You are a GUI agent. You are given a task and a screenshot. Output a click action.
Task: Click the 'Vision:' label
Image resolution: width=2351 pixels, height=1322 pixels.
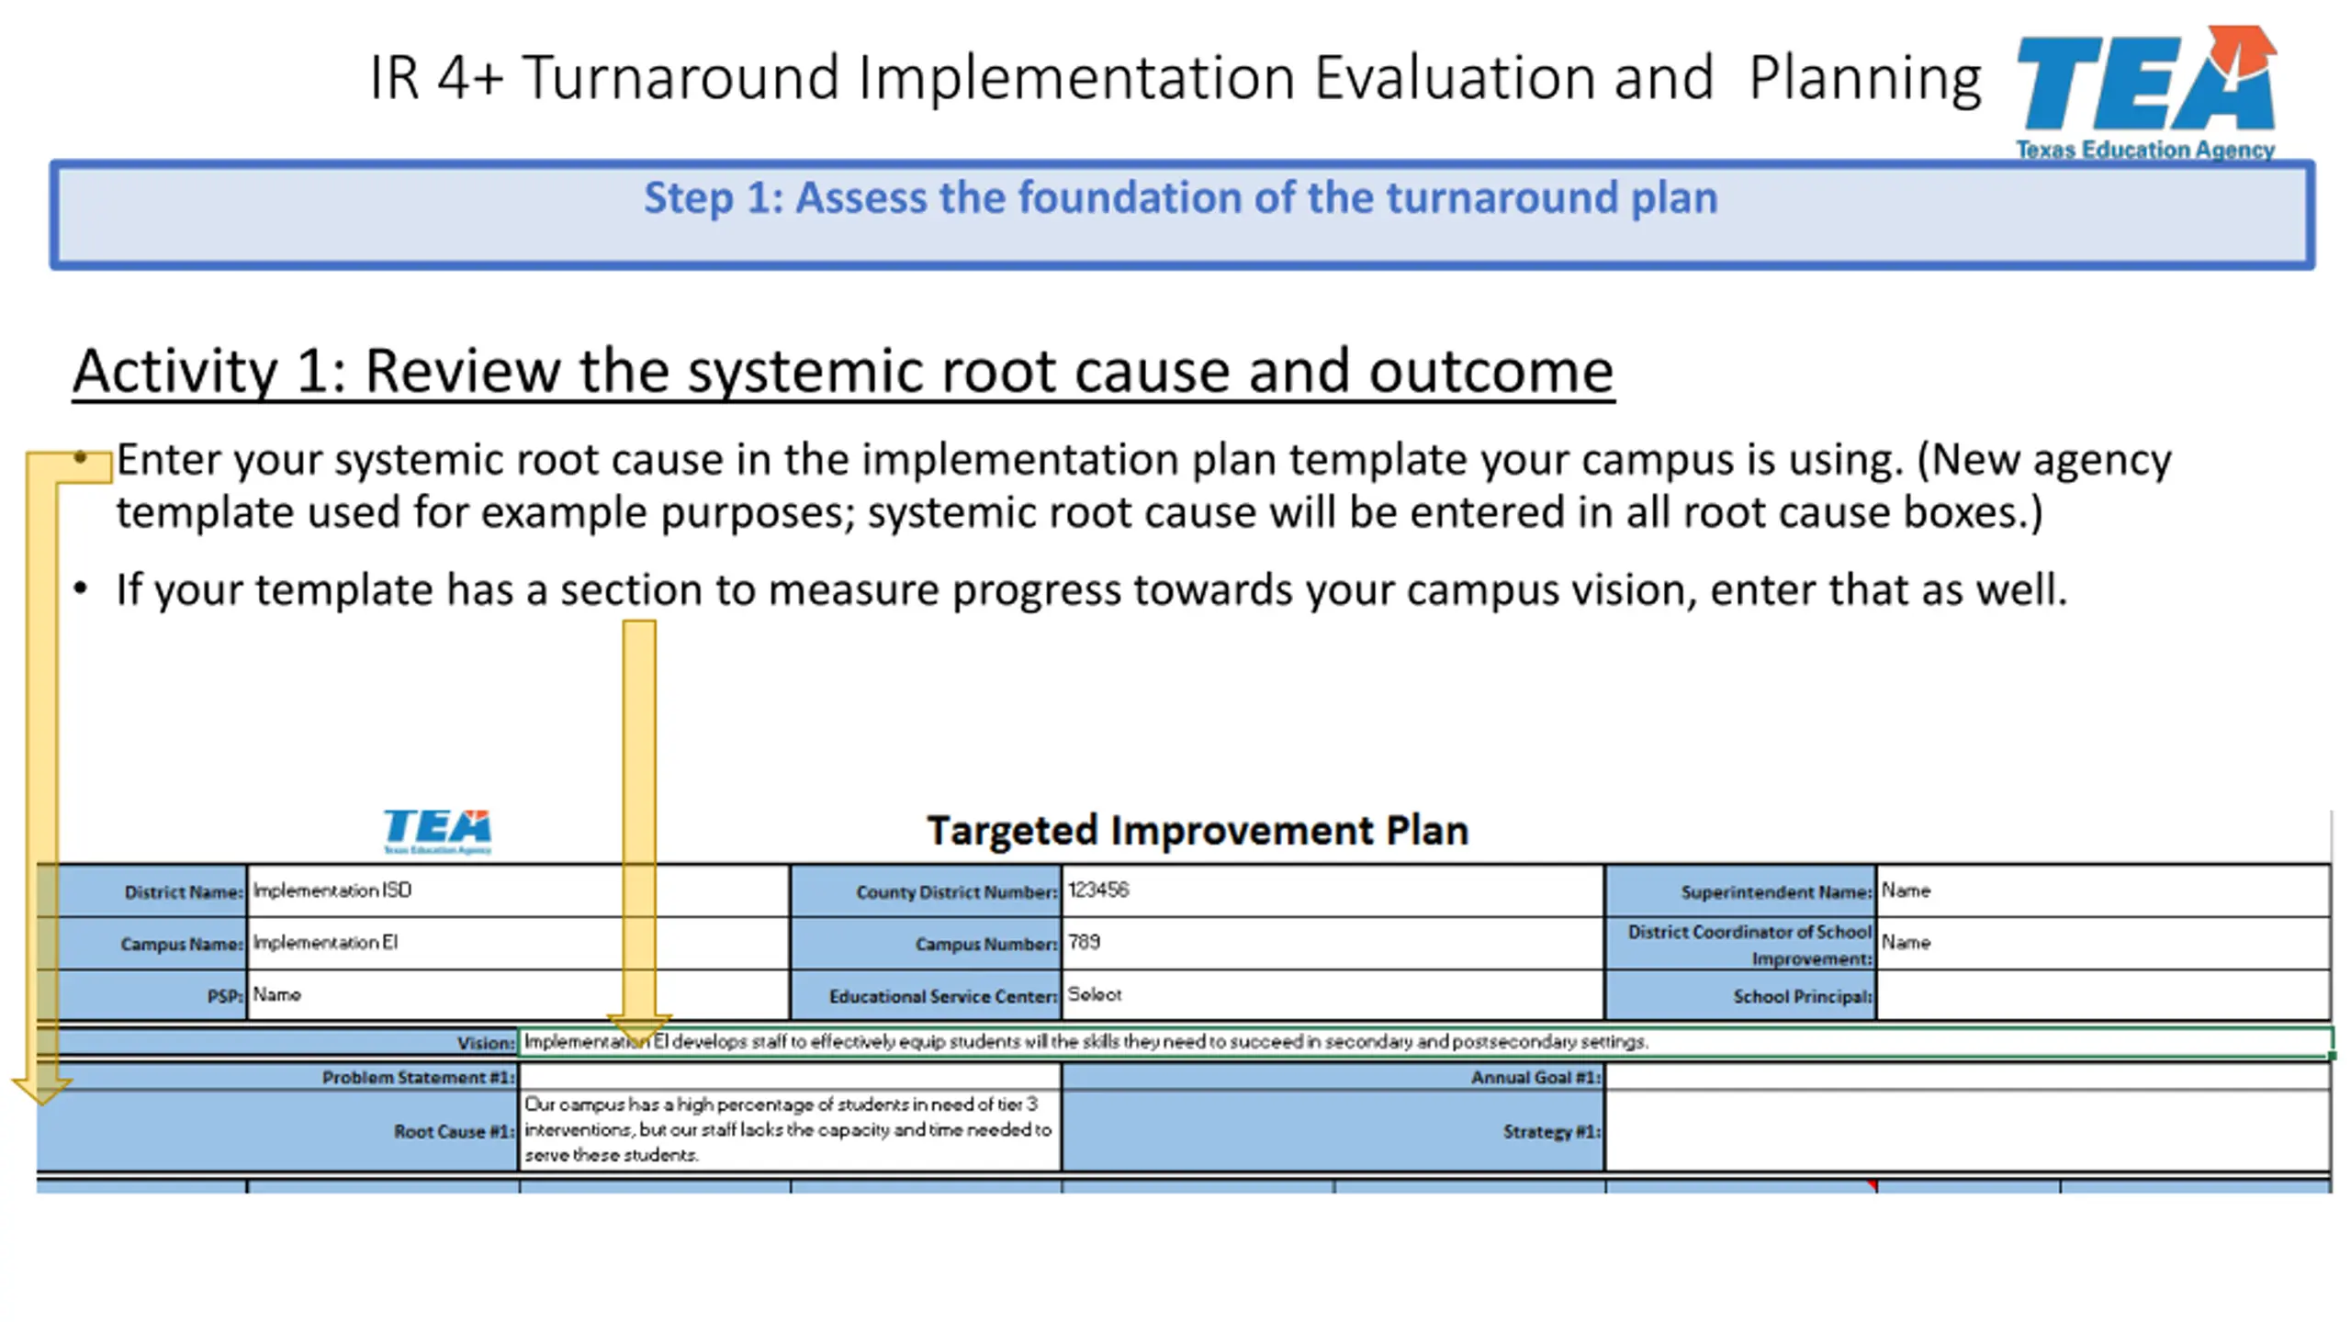(x=487, y=1044)
